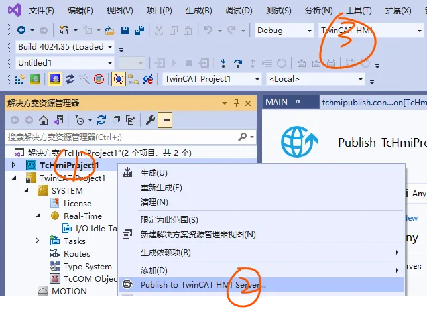Open the 分析(N) menu

coord(319,11)
